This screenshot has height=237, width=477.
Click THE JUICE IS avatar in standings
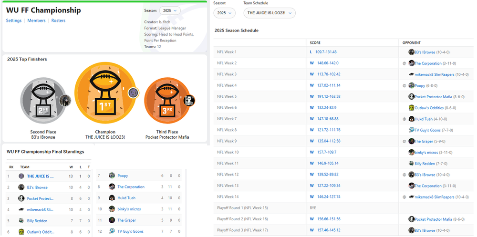21,176
